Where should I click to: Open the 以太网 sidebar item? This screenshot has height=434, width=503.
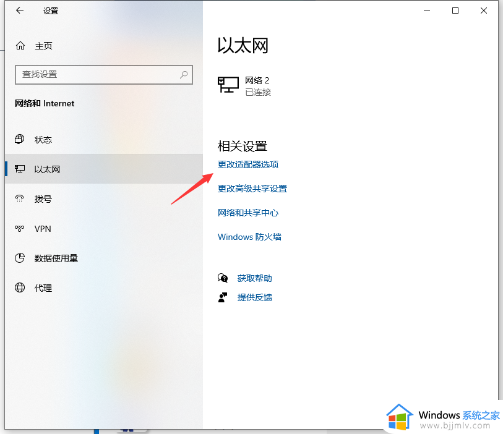[x=104, y=169]
